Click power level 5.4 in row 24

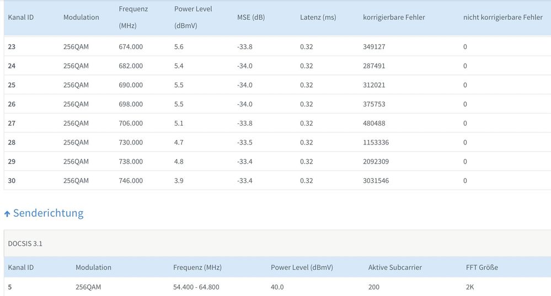(x=179, y=66)
